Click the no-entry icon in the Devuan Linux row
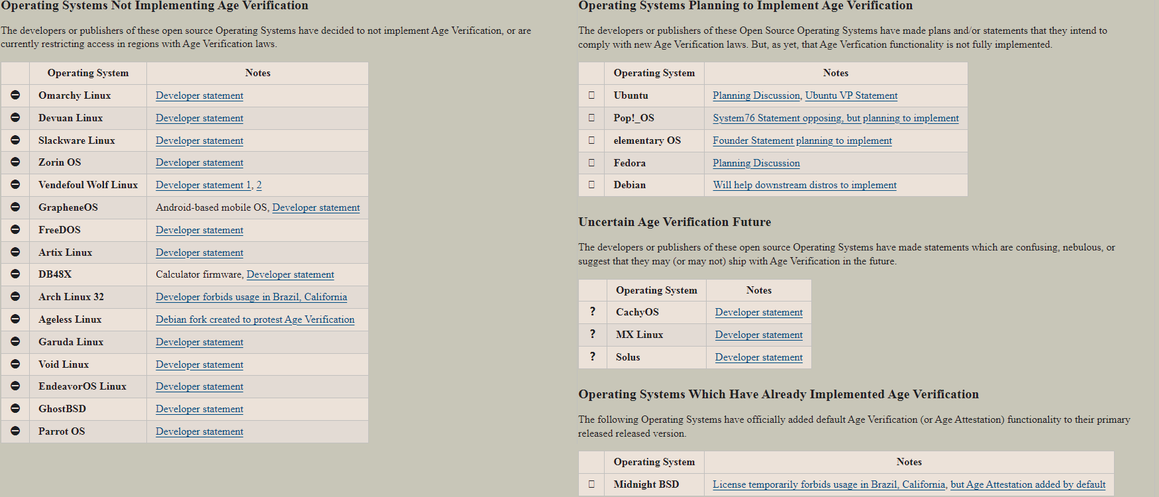The image size is (1159, 497). (x=15, y=118)
